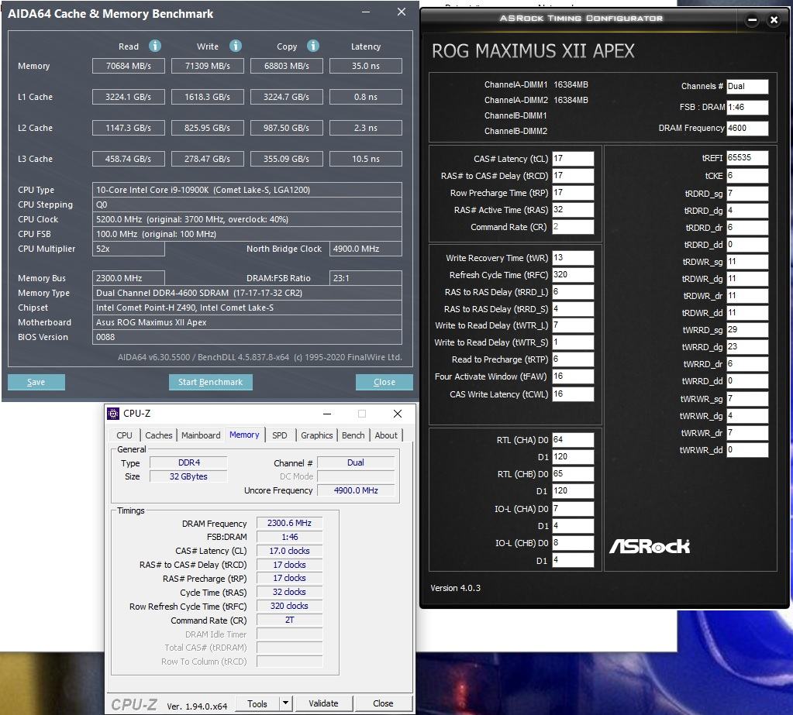This screenshot has height=715, width=793.
Task: Click North Bridge Clock 4900.0 MHz value
Action: tap(366, 249)
